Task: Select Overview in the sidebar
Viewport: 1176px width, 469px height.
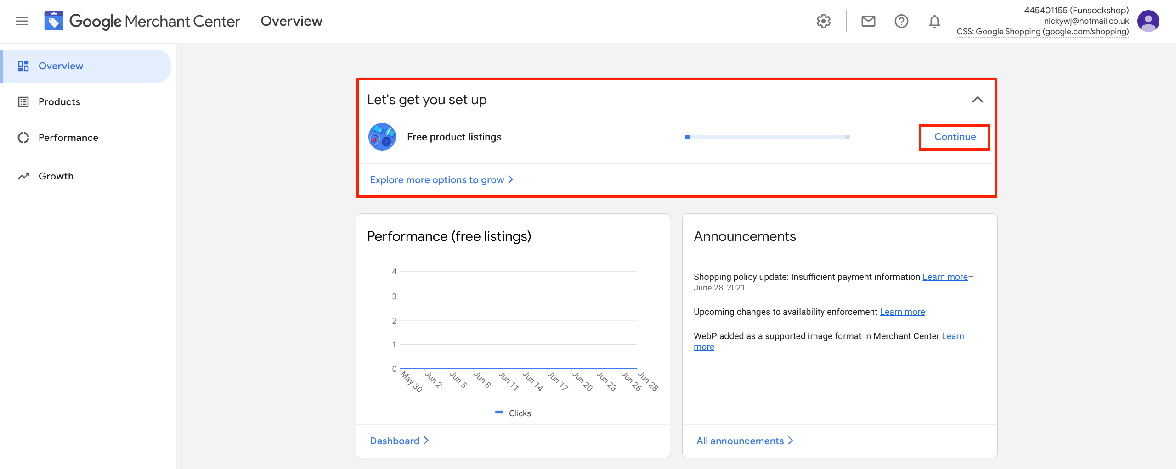Action: (x=86, y=66)
